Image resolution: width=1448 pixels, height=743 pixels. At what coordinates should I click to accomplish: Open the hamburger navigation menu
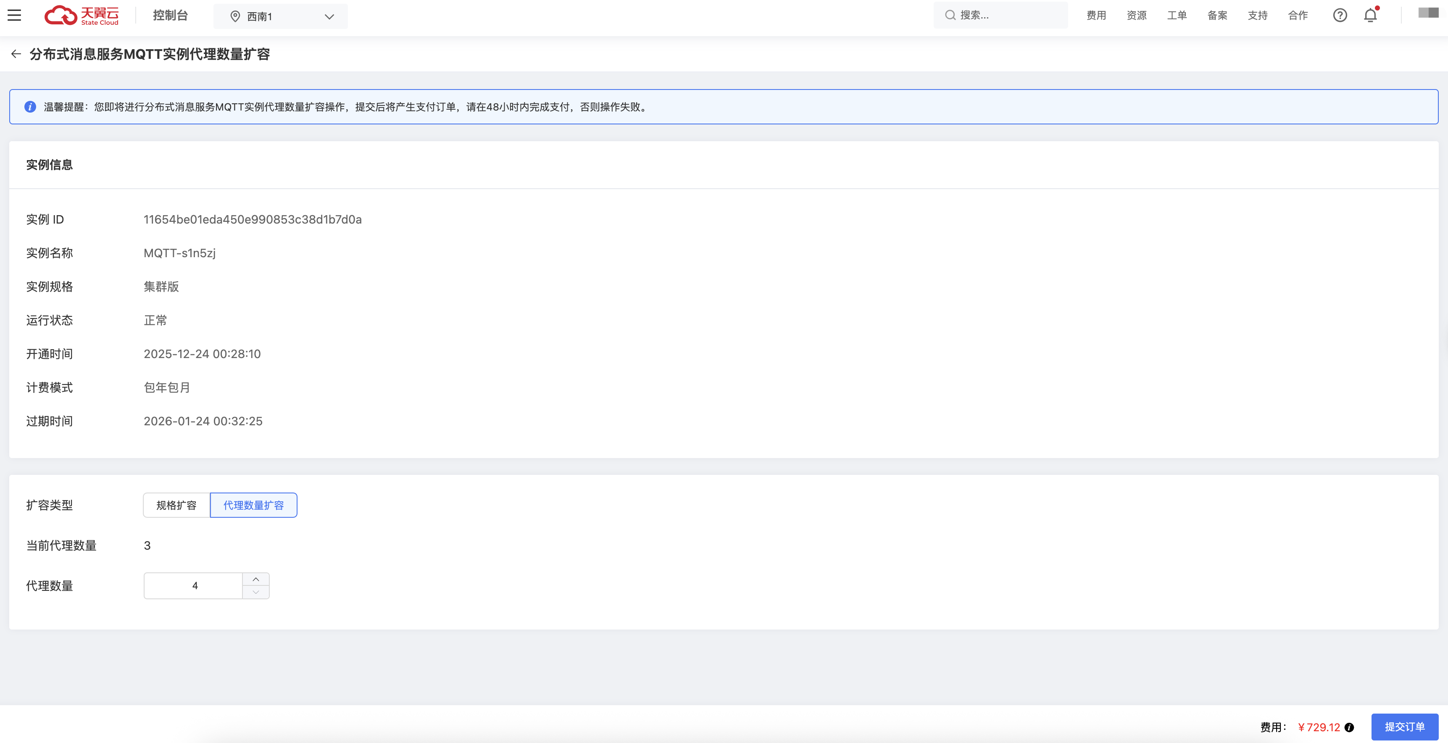[15, 15]
